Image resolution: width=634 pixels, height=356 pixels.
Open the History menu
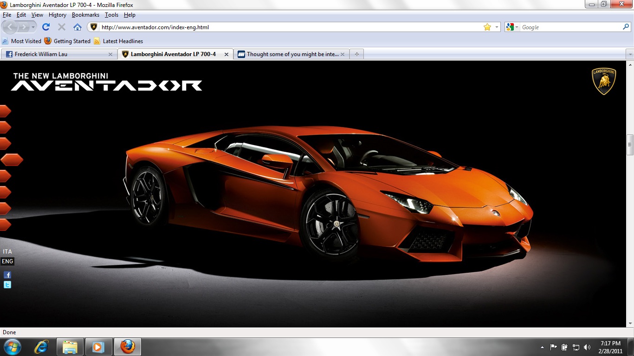(58, 15)
